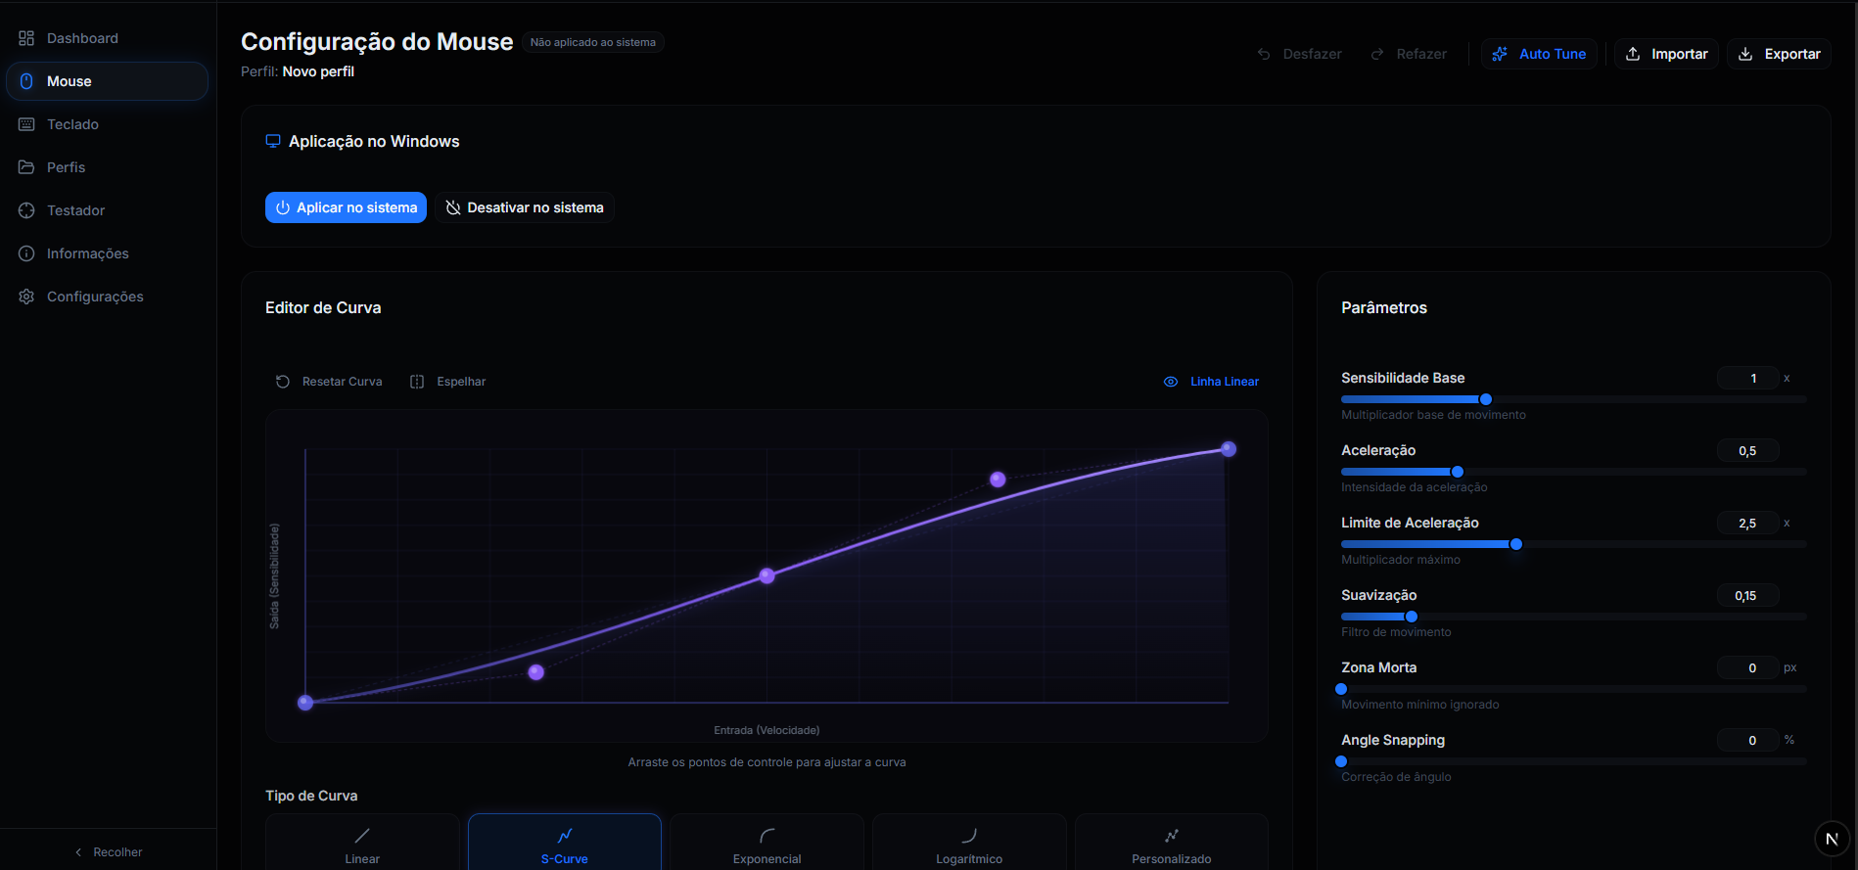This screenshot has height=870, width=1858.
Task: Go to the Teclado section
Action: click(108, 124)
